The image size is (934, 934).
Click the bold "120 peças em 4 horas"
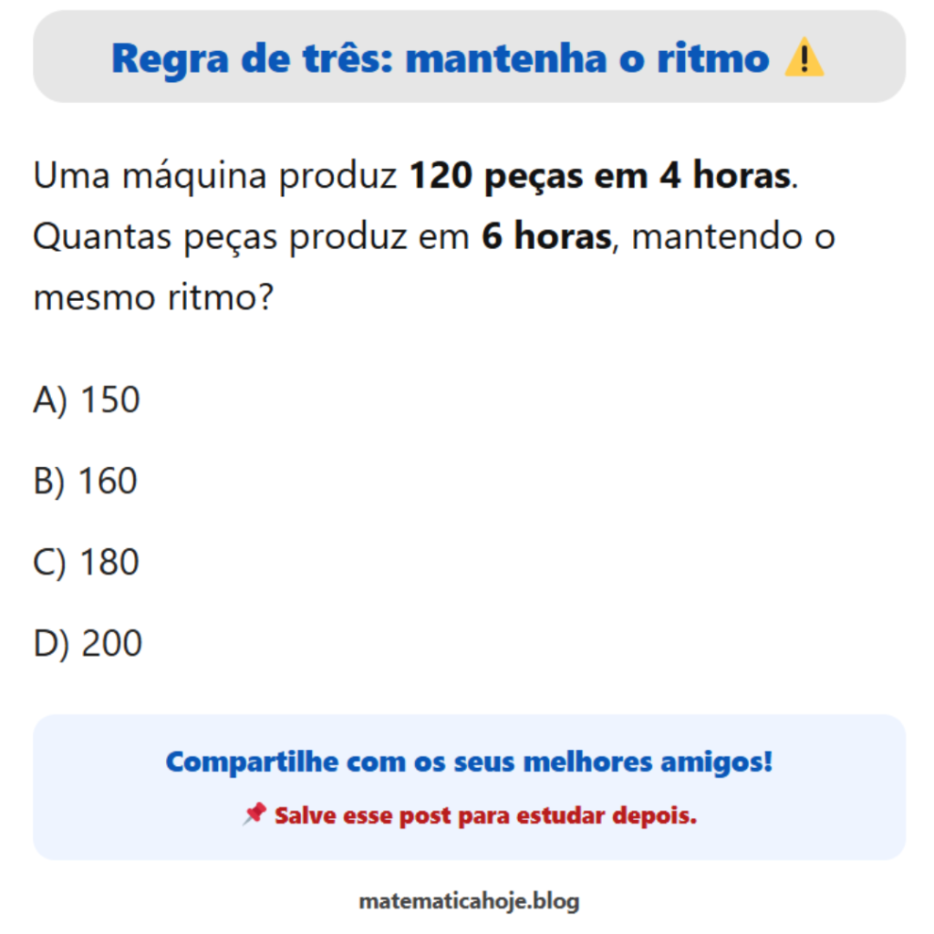(x=599, y=176)
